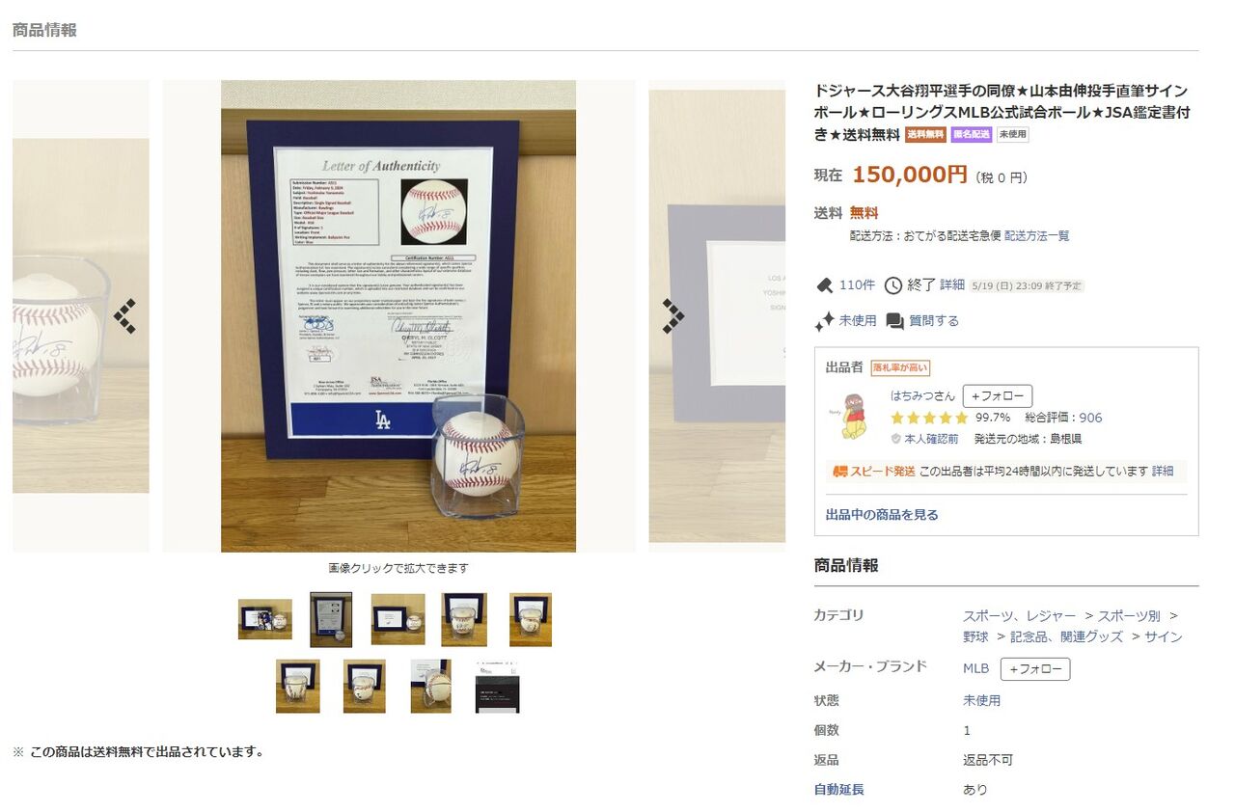Click the next image arrow icon

[673, 316]
